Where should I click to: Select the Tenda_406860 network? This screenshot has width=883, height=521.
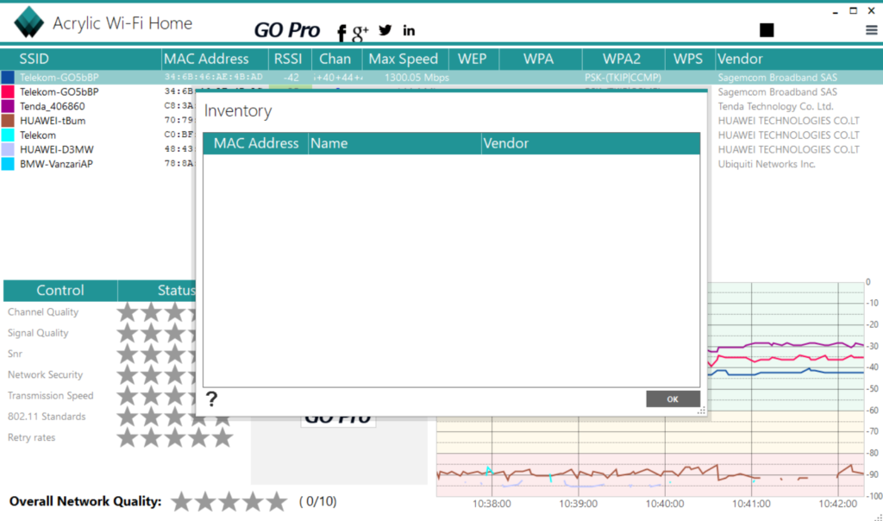pyautogui.click(x=53, y=106)
